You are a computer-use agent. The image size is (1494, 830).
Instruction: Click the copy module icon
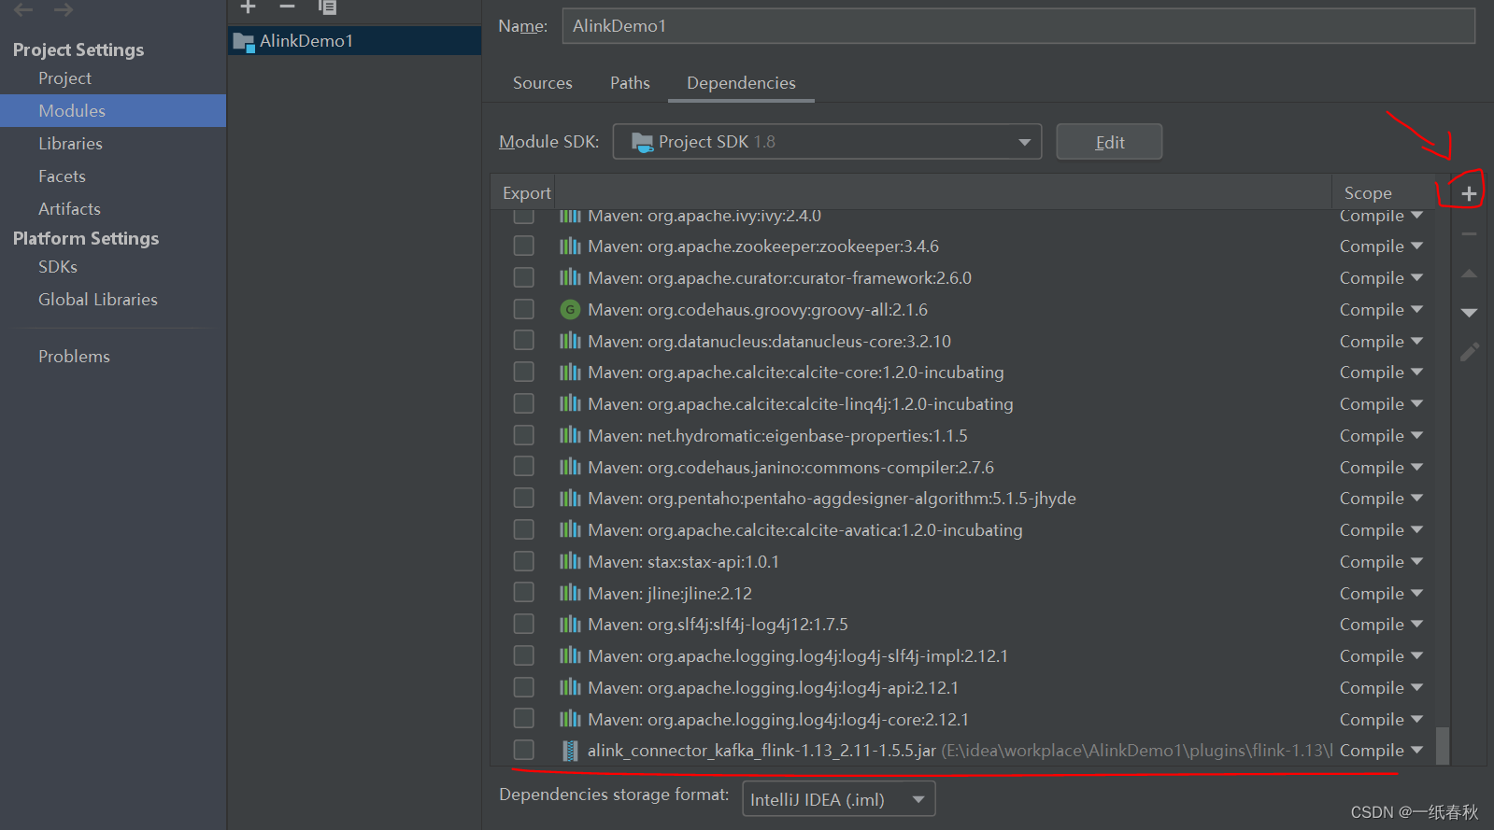click(x=327, y=7)
